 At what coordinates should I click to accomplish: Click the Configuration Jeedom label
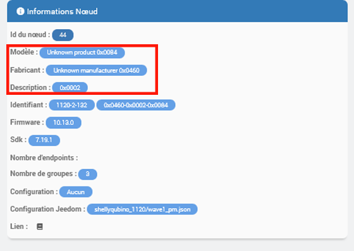pyautogui.click(x=47, y=209)
